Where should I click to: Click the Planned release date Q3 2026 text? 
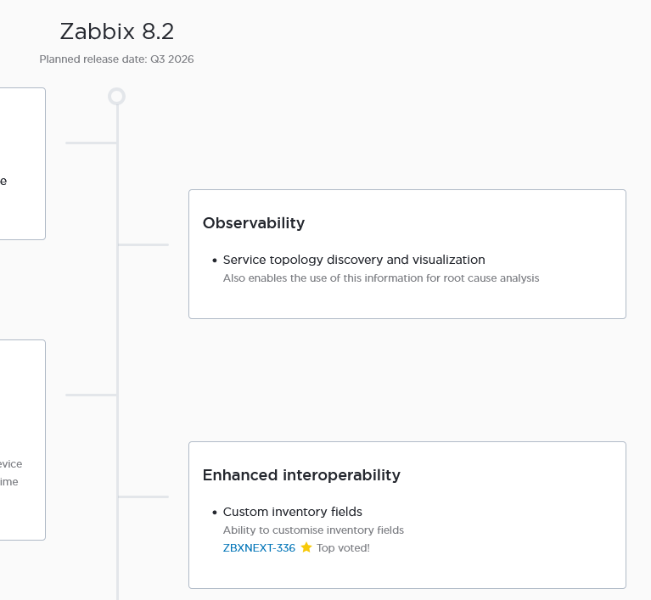116,59
